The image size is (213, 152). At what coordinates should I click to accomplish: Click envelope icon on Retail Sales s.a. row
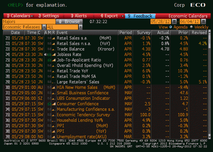pyautogui.click(x=49, y=38)
